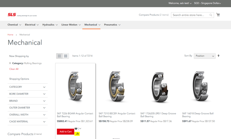Expand the OVERALL WIDTH filter
The height and width of the screenshot is (139, 231).
[x=28, y=115]
